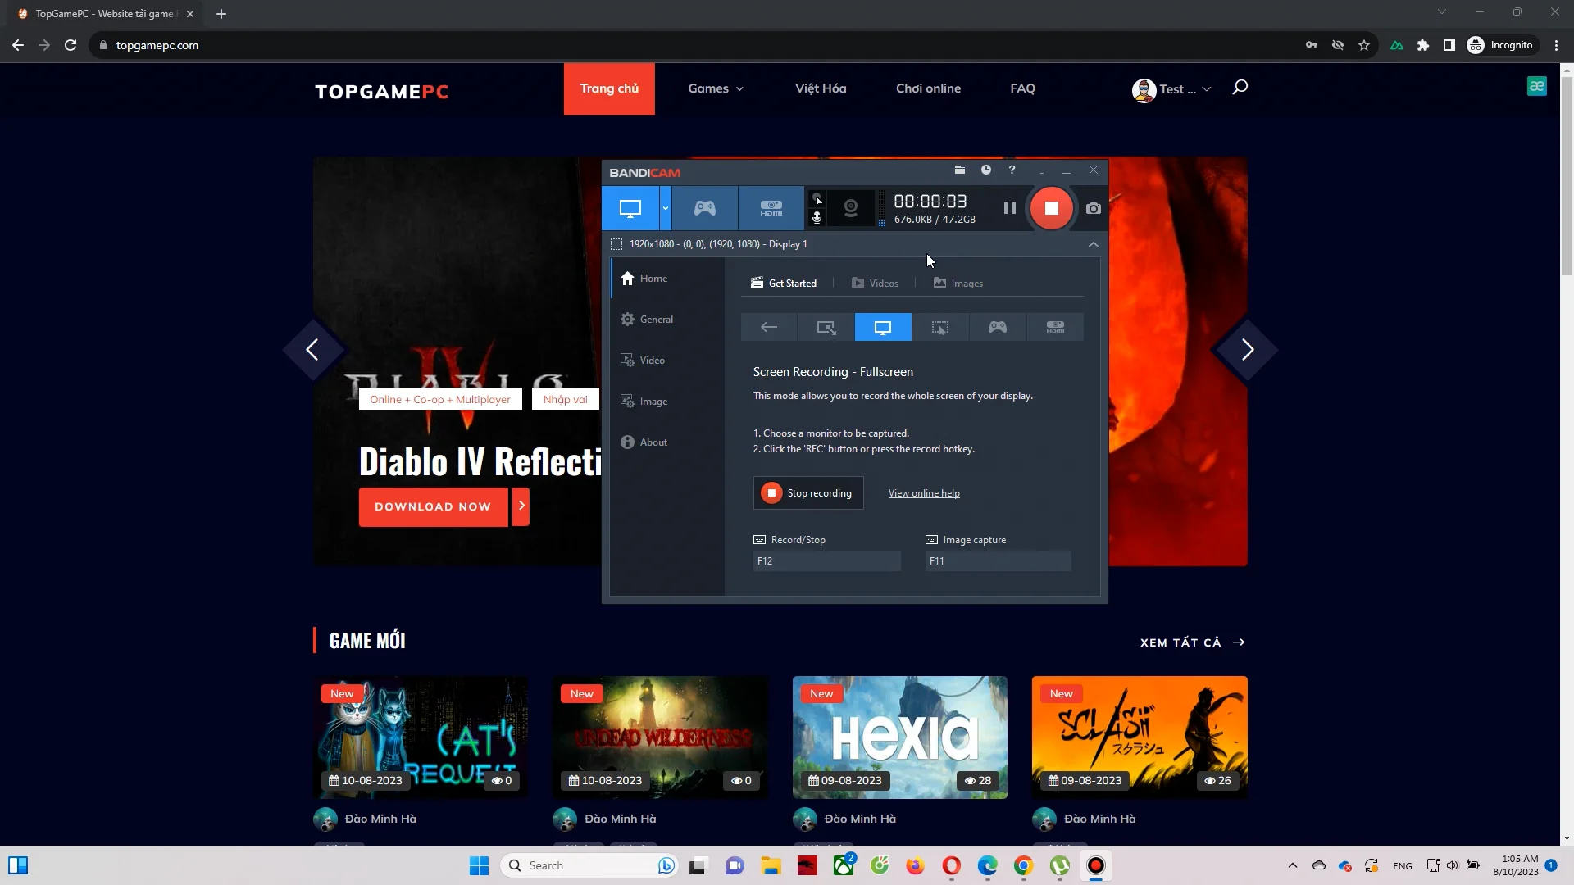The image size is (1574, 885).
Task: Open General settings in Bandicam sidebar
Action: pyautogui.click(x=667, y=320)
